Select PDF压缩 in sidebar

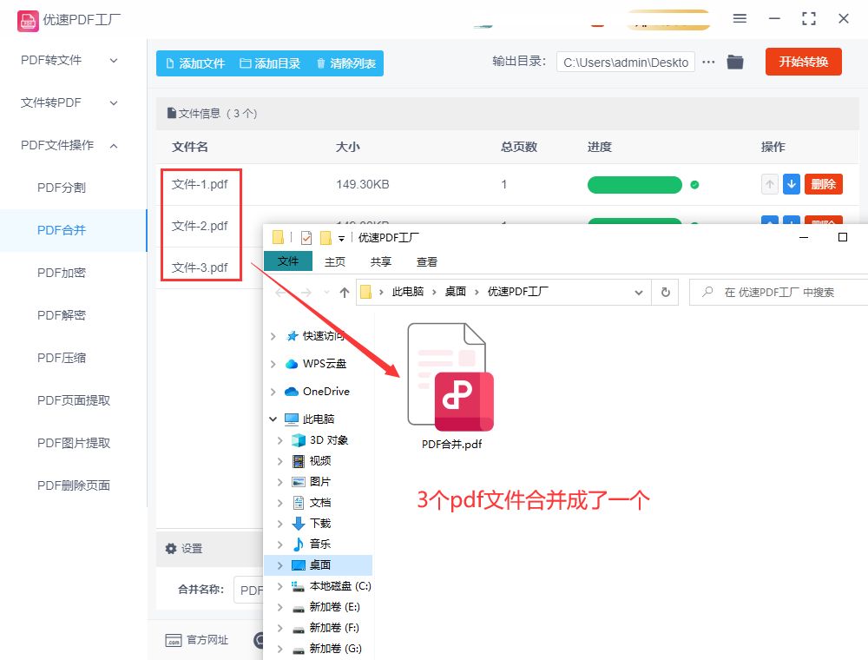click(x=62, y=359)
